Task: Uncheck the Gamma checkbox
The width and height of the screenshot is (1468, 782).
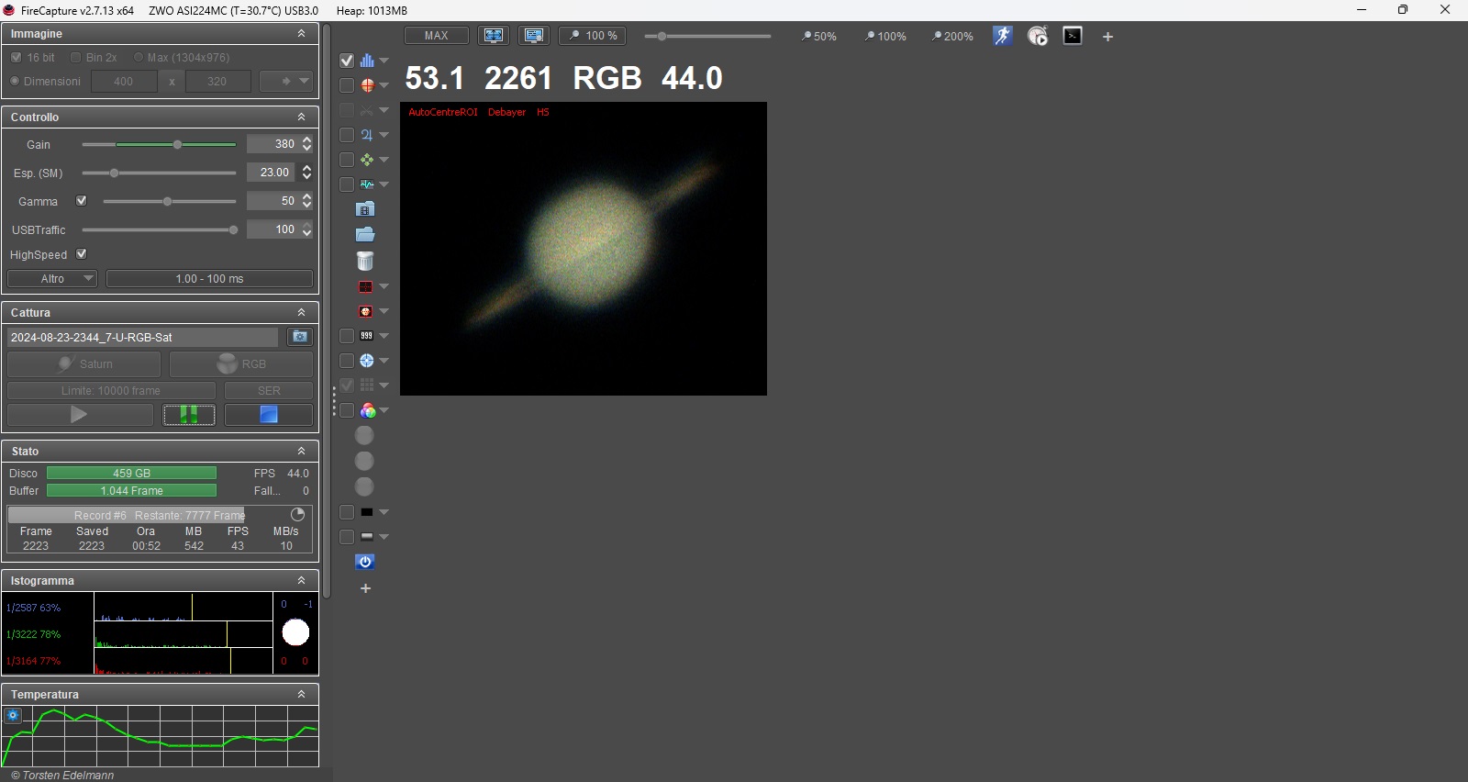Action: point(82,201)
